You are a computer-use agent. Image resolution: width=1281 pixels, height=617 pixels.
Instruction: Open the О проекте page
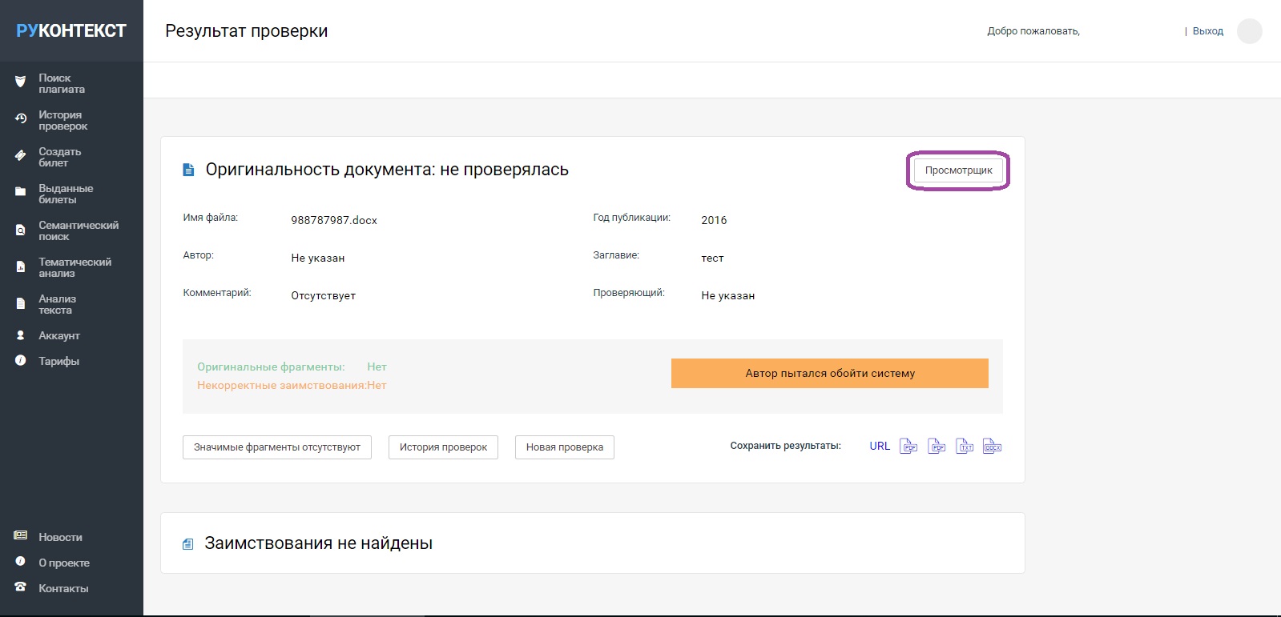63,563
